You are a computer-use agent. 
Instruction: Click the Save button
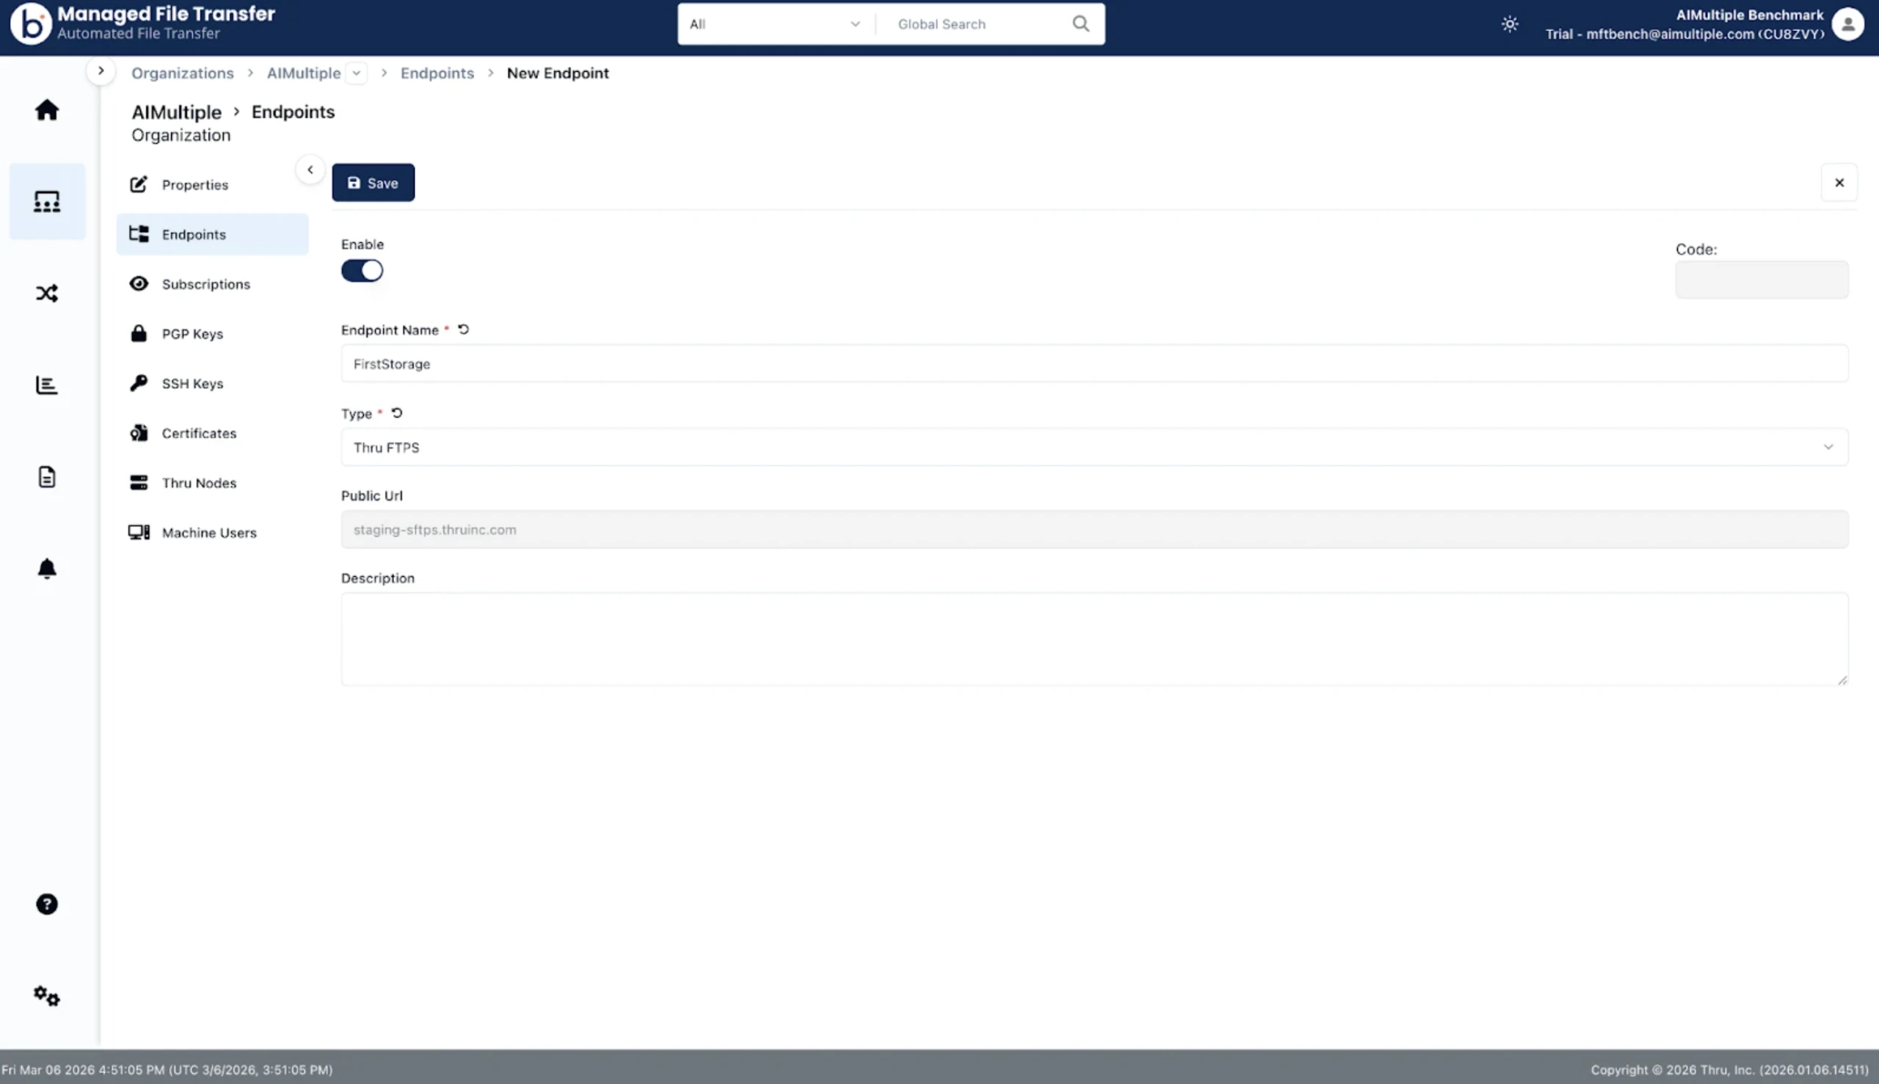373,183
